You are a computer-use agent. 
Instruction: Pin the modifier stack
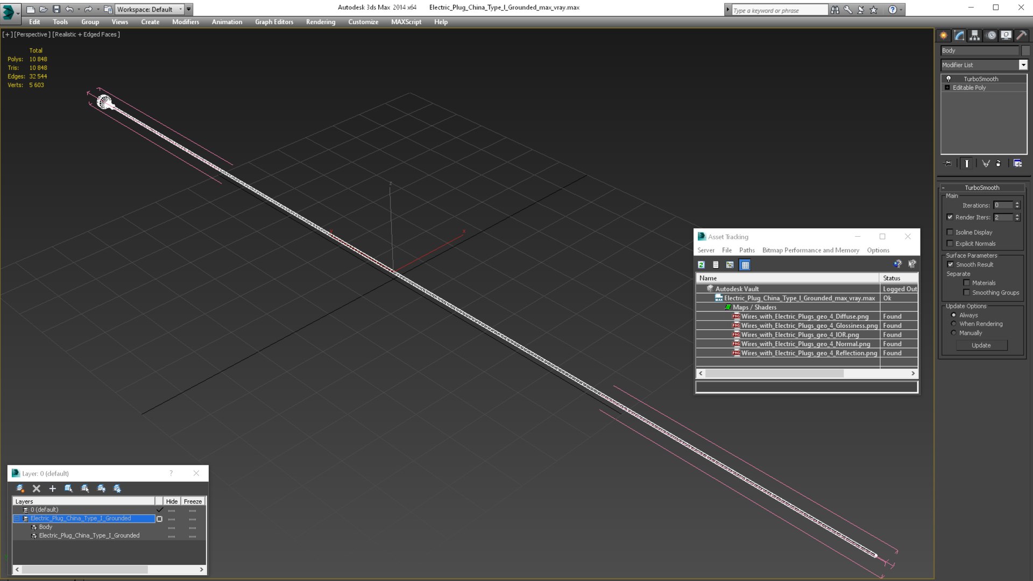[x=948, y=164]
